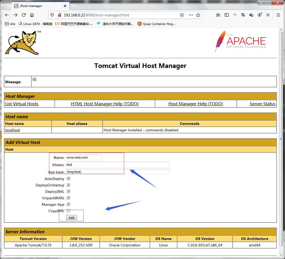This screenshot has width=285, height=259.
Task: Uncheck the UnpackWARs checkbox
Action: click(69, 198)
